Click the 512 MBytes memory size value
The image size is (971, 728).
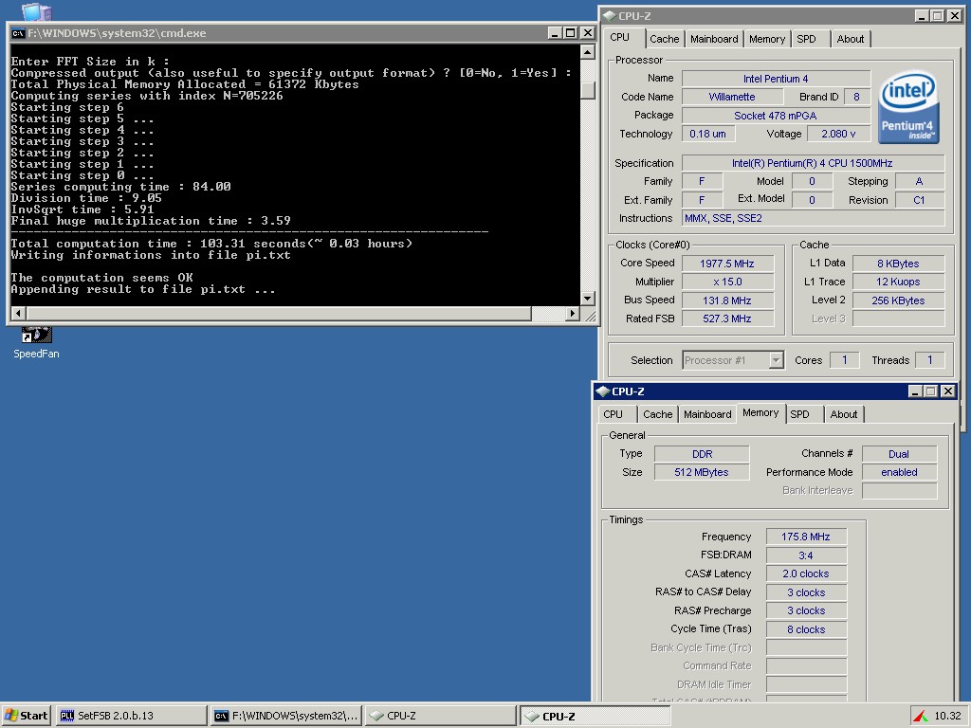[x=702, y=472]
